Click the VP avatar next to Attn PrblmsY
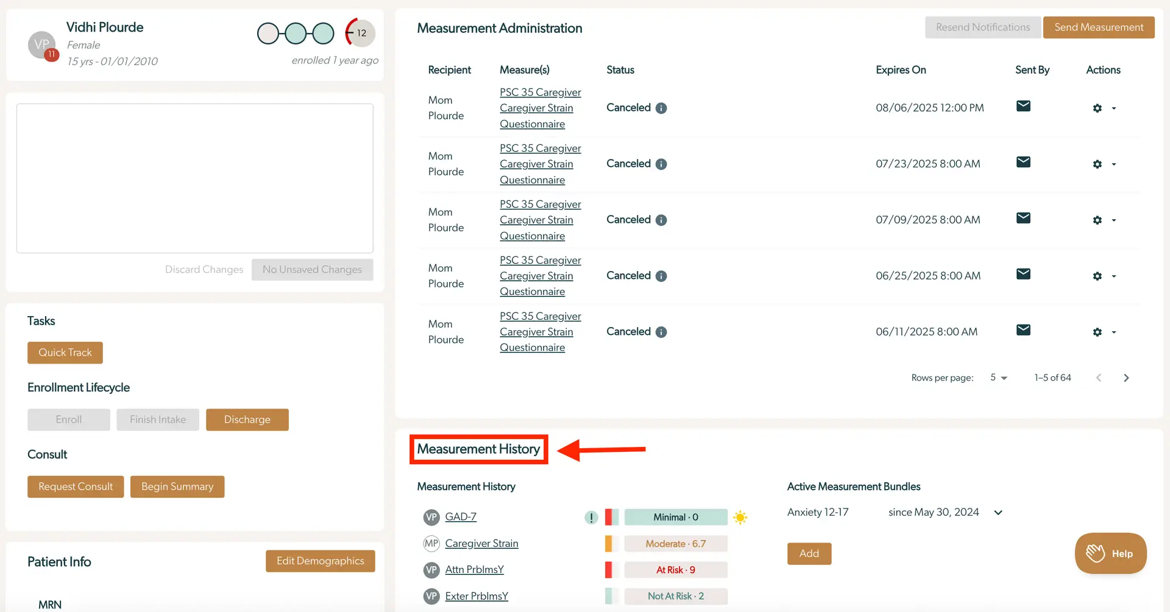The image size is (1170, 612). [431, 570]
